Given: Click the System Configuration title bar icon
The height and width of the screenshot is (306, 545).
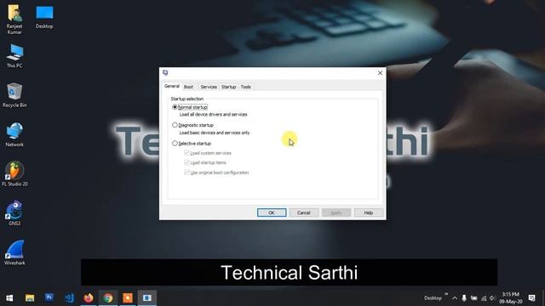Looking at the screenshot, I should click(165, 72).
